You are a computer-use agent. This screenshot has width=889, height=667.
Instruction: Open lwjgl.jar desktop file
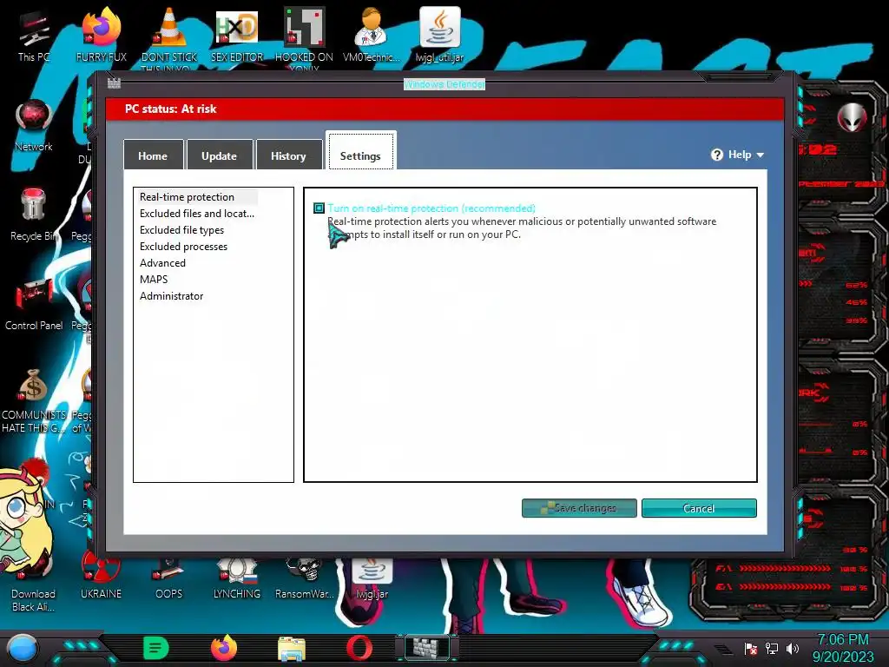coord(372,578)
